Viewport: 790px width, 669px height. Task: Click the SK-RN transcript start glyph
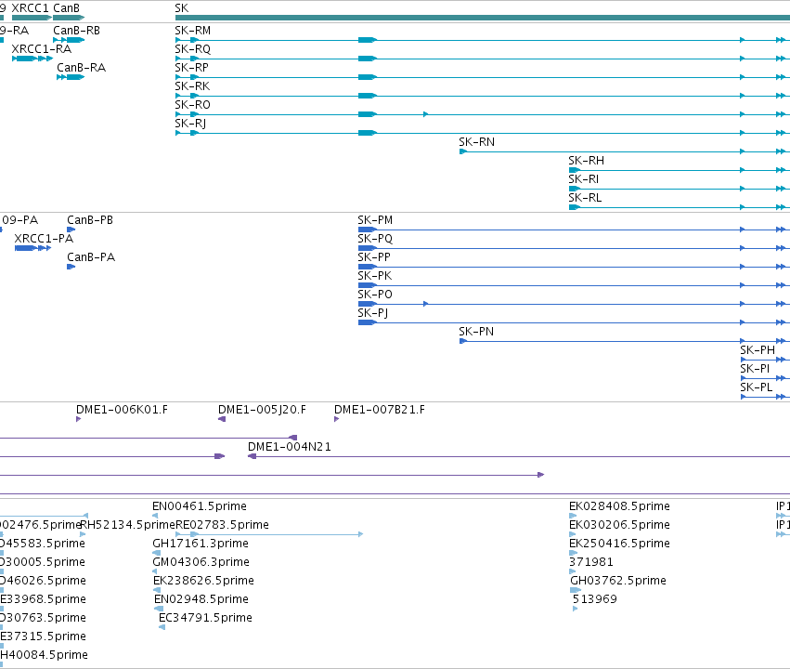(463, 151)
